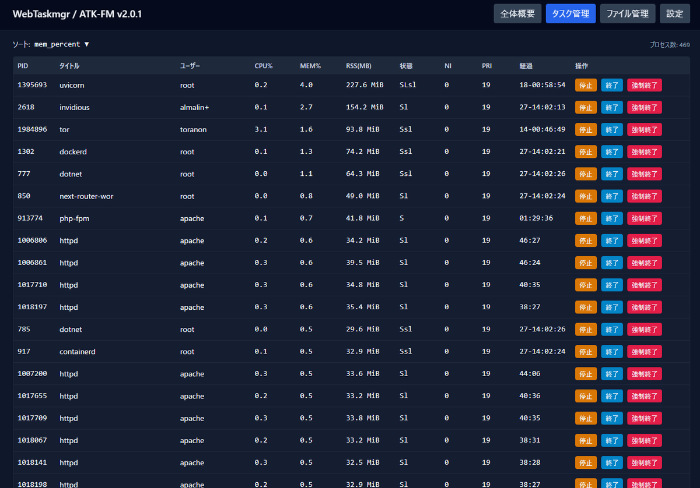This screenshot has height=488, width=700.
Task: Click the 3.1 CPU value for tor
Action: point(261,129)
